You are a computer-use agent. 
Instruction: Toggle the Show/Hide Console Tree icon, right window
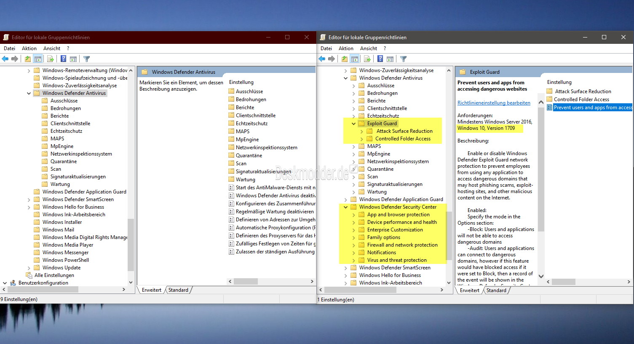(355, 59)
